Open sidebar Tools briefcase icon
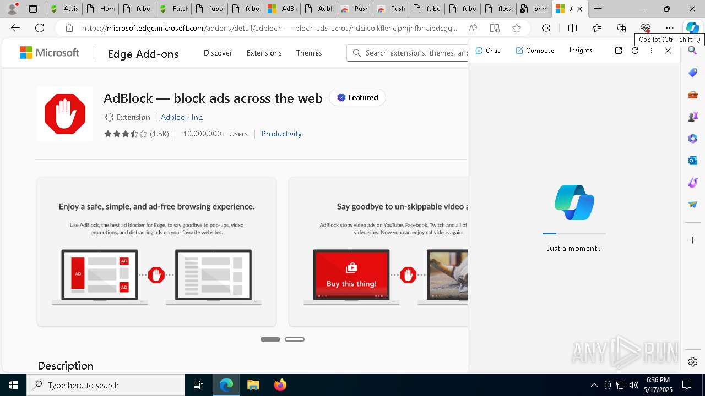705x396 pixels. point(693,95)
